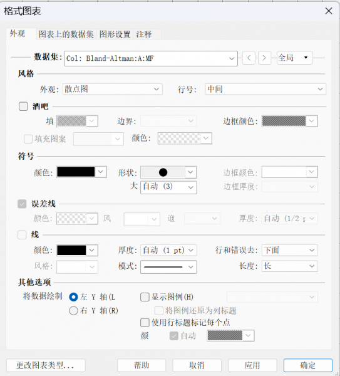The image size is (340, 376).
Task: Expand the 行号 中间 dropdown
Action: 265,89
